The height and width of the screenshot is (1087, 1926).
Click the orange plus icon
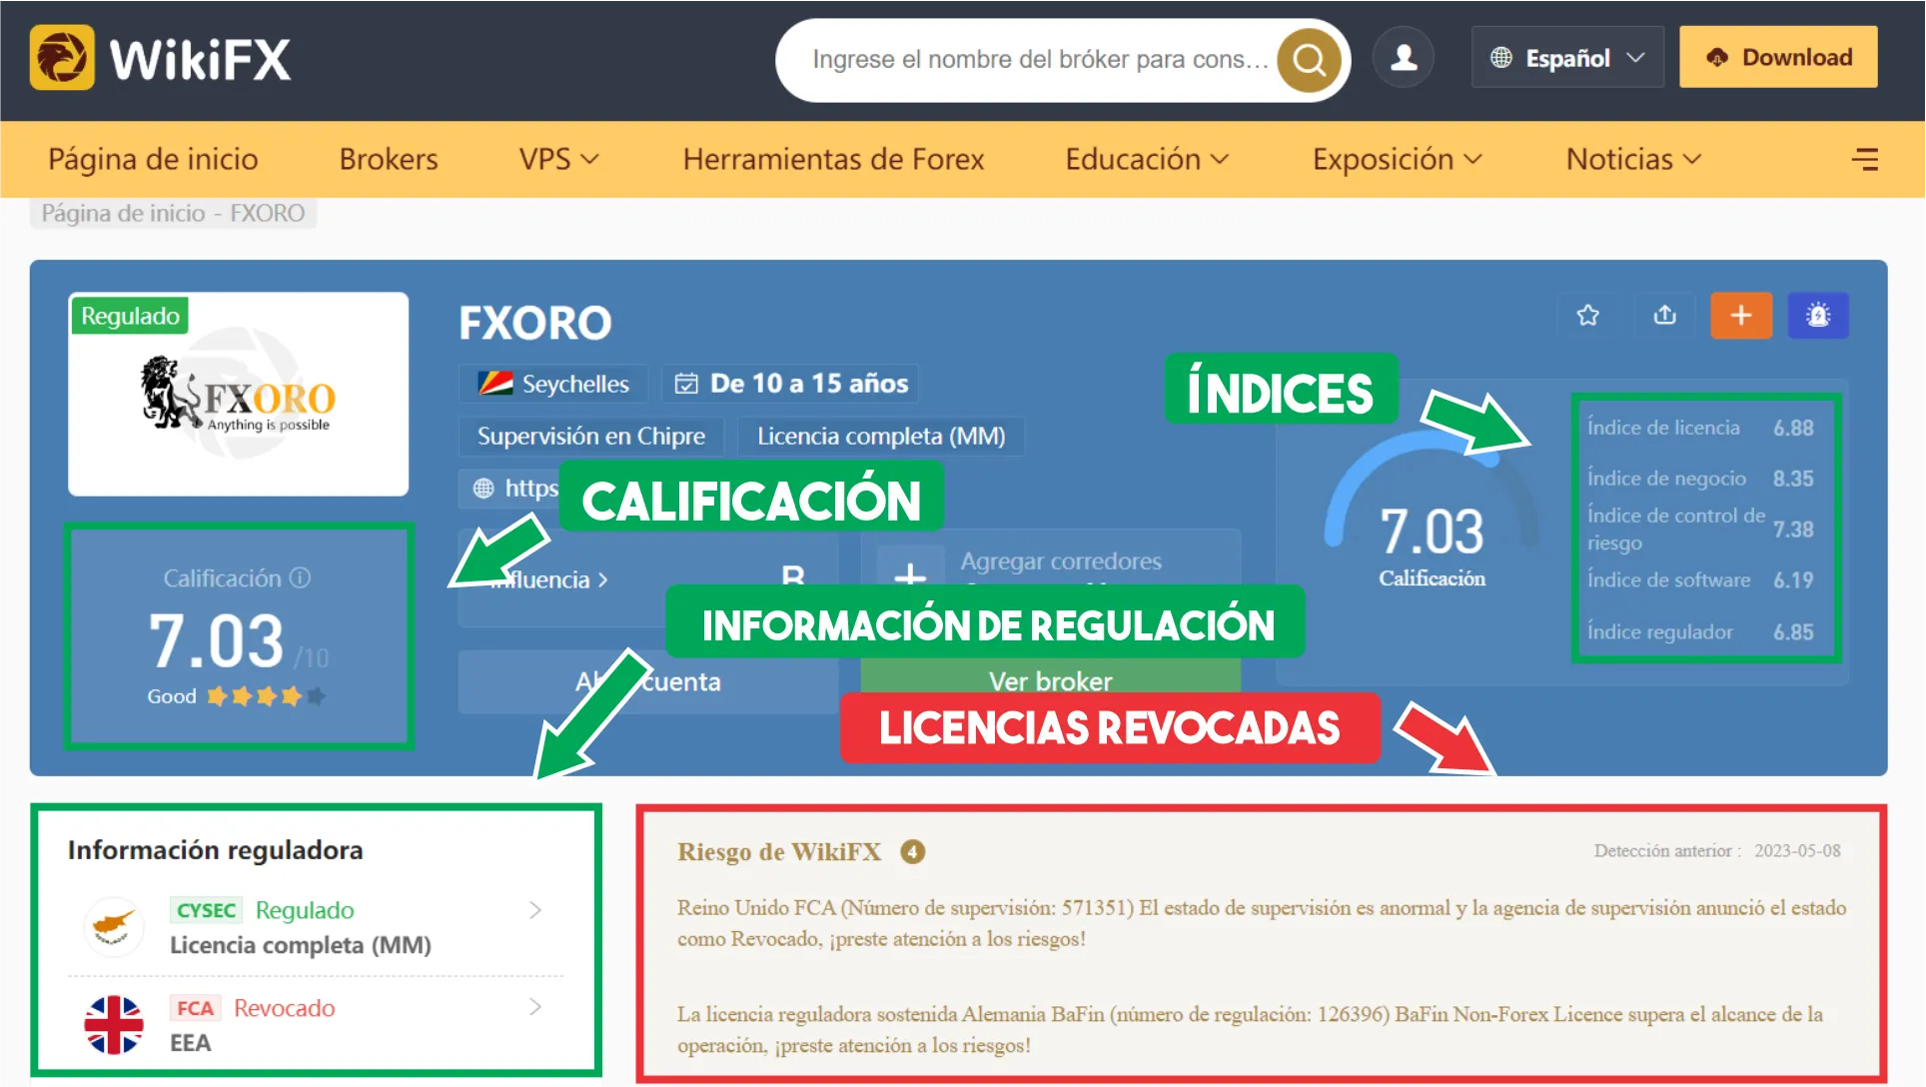[x=1741, y=316]
